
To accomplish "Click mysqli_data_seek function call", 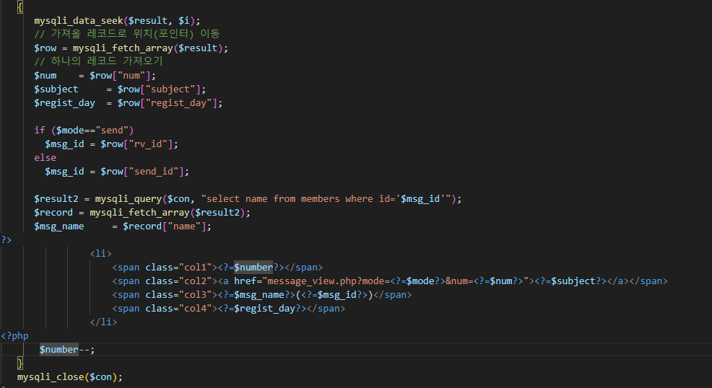I will [x=117, y=21].
